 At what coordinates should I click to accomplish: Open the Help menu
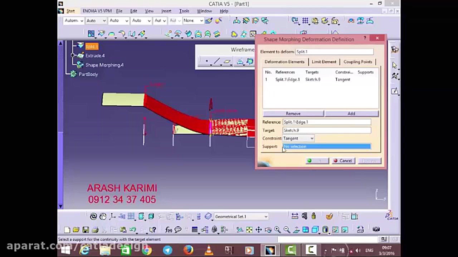[224, 11]
